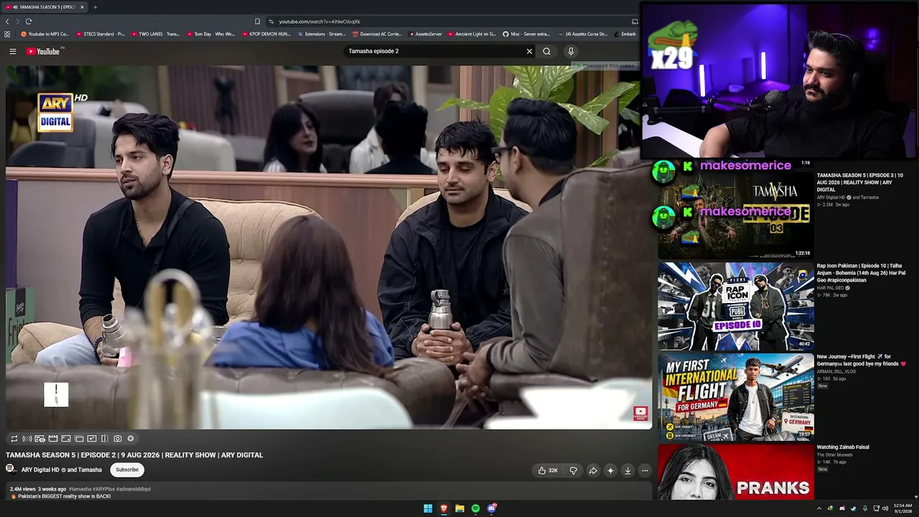
Task: Open the "TAMASHA SEASON 5 | EPISODE 3" title
Action: [859, 182]
